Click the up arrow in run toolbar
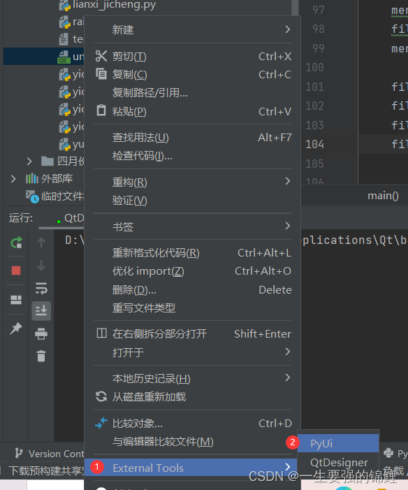This screenshot has width=408, height=490. click(41, 243)
